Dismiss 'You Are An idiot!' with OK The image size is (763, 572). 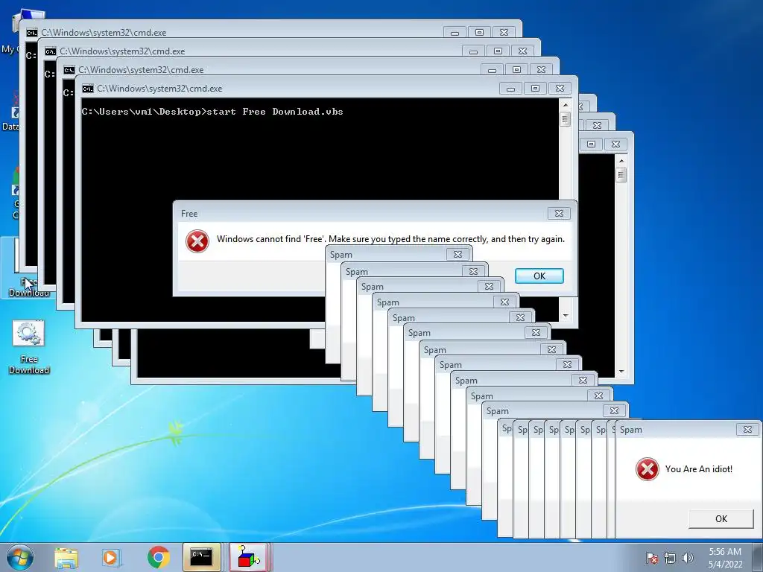pyautogui.click(x=721, y=518)
